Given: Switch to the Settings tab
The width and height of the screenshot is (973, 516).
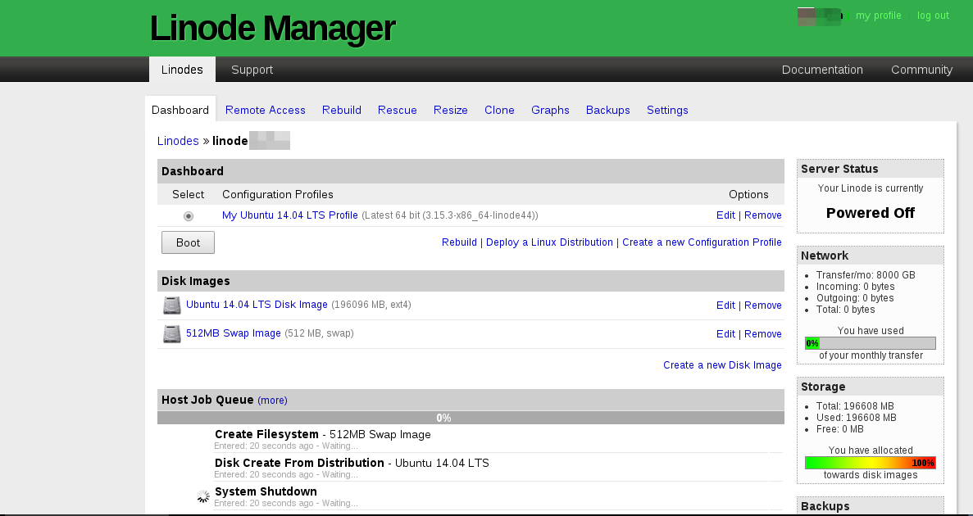Looking at the screenshot, I should (667, 110).
